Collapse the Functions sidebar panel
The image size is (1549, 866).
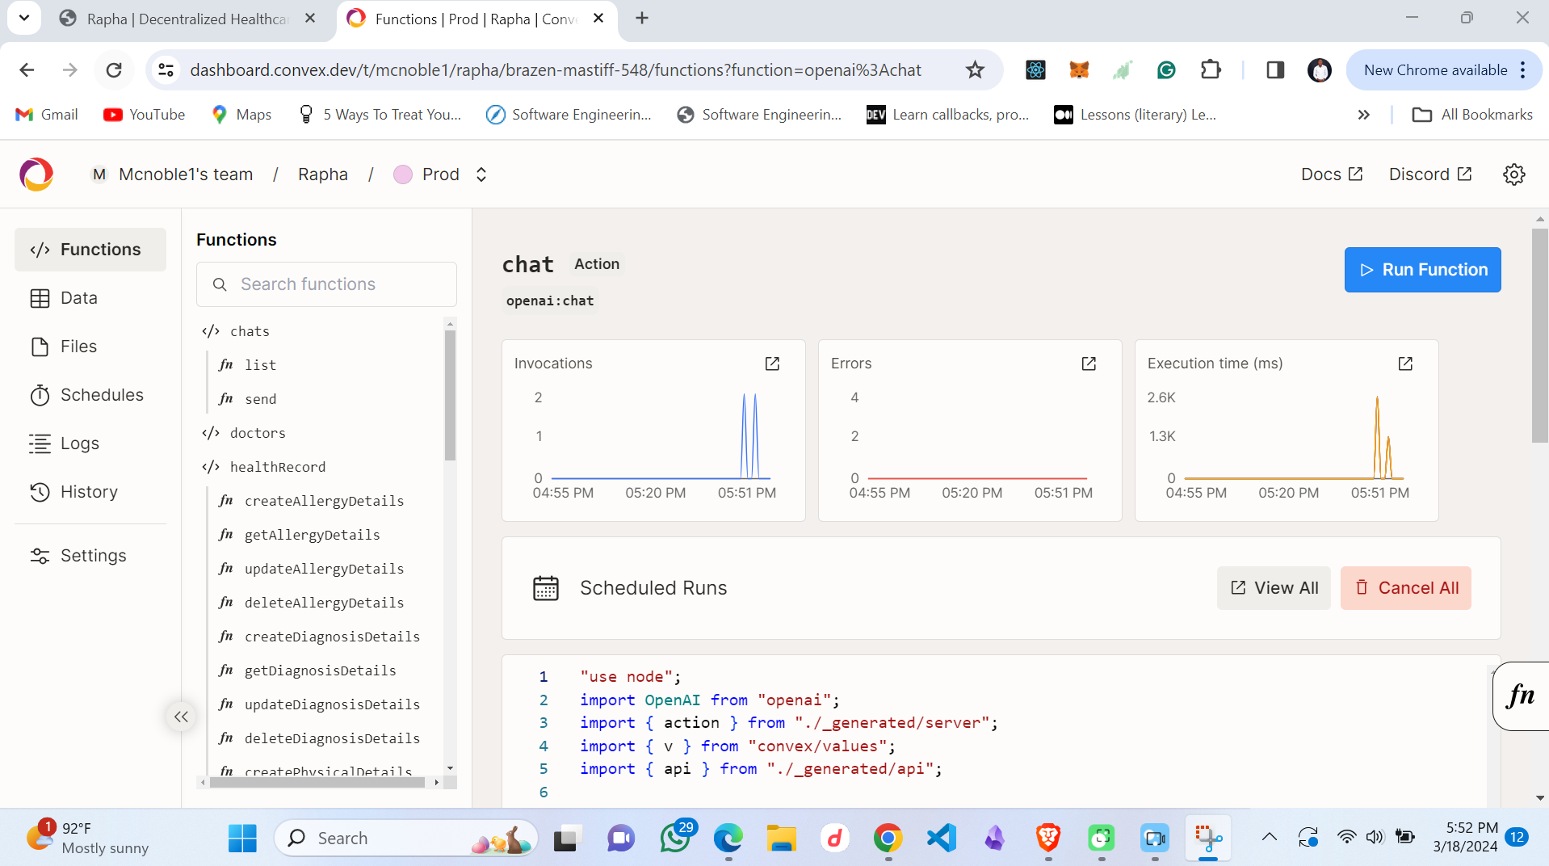pos(181,716)
